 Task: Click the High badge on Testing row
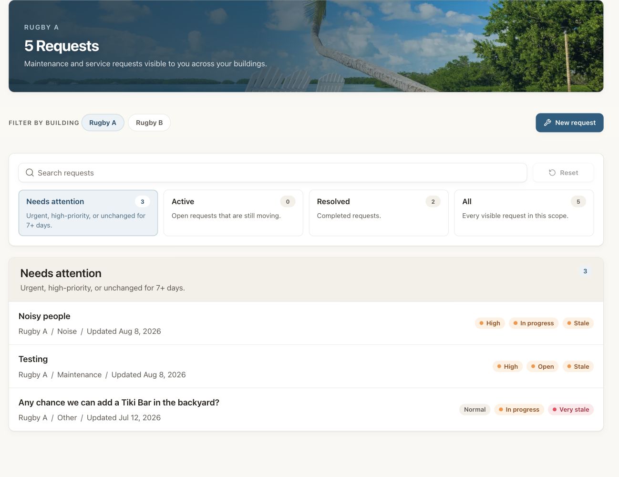507,366
